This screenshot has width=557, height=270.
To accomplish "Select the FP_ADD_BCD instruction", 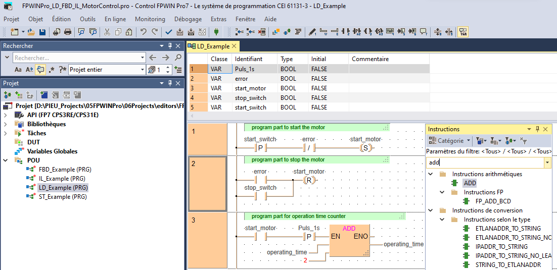I will (493, 201).
